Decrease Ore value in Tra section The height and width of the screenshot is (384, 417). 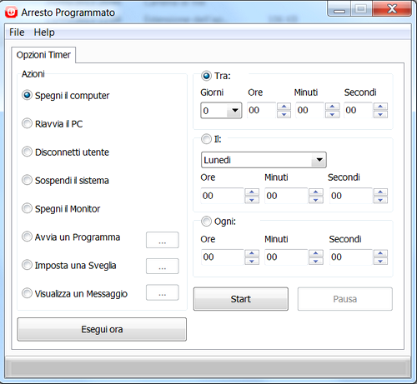(284, 114)
